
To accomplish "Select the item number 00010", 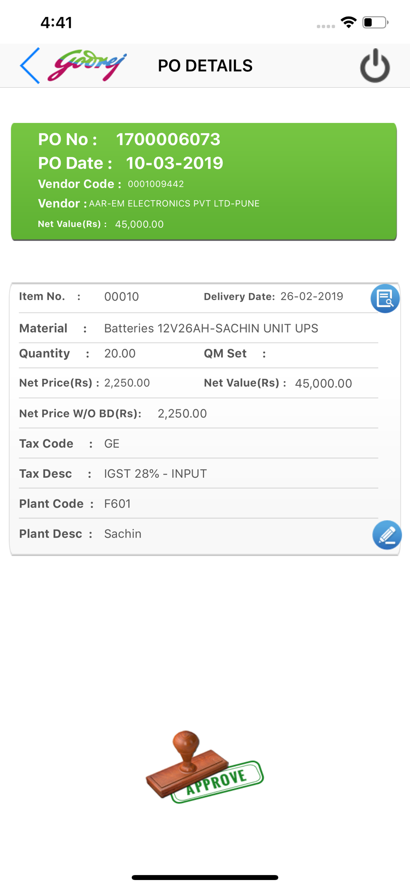I will pos(122,297).
